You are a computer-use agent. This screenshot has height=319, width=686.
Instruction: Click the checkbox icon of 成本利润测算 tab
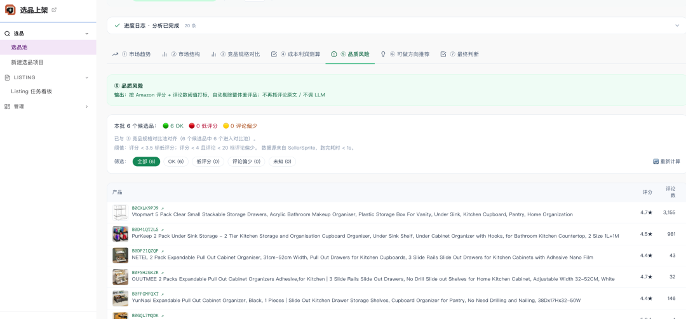(274, 54)
